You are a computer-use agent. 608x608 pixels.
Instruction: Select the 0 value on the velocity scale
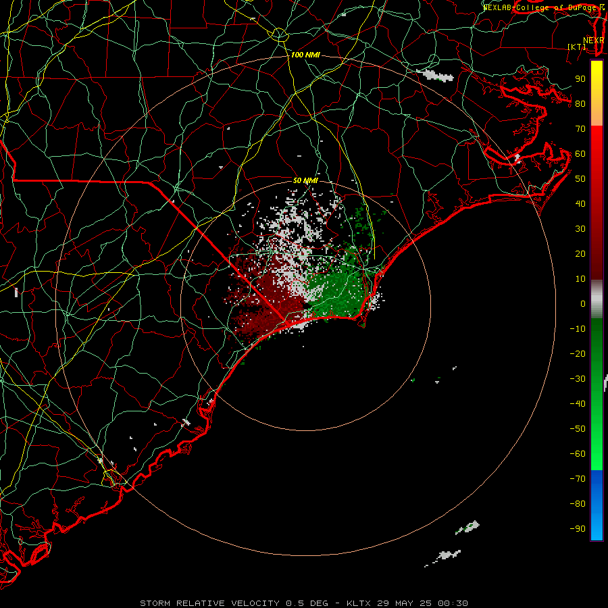[x=583, y=303]
